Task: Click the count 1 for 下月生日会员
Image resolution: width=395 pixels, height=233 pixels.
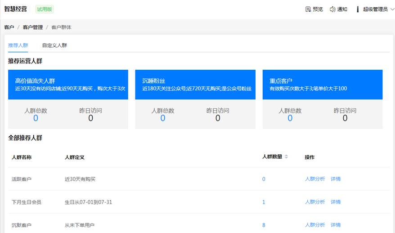Action: click(x=264, y=202)
